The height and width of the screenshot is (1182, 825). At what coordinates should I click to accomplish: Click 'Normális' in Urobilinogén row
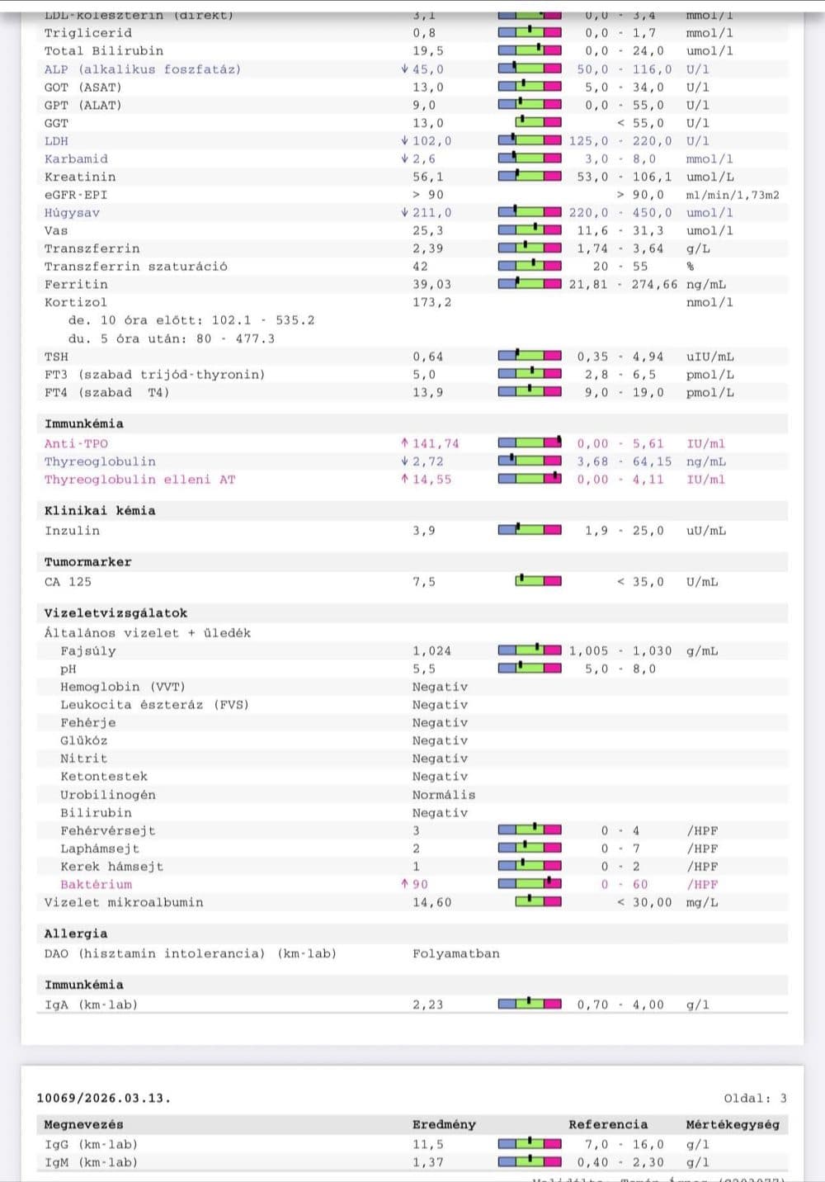coord(444,795)
